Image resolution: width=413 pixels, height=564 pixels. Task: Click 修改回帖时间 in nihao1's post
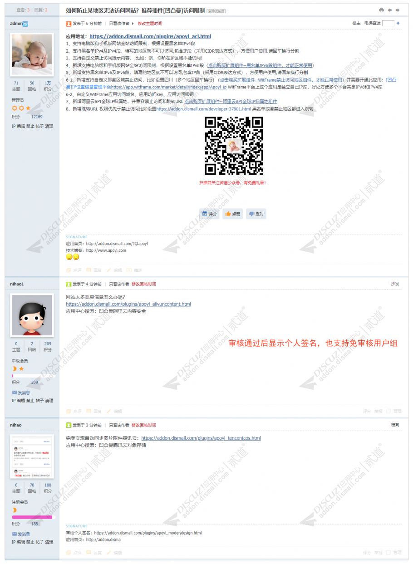click(144, 284)
